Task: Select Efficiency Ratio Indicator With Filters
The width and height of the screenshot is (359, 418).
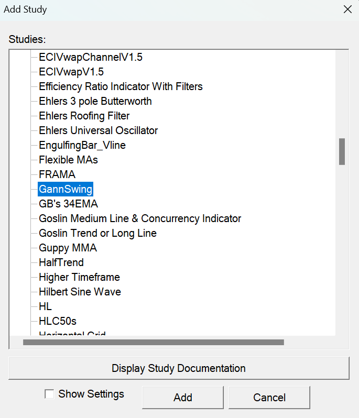Action: (121, 86)
